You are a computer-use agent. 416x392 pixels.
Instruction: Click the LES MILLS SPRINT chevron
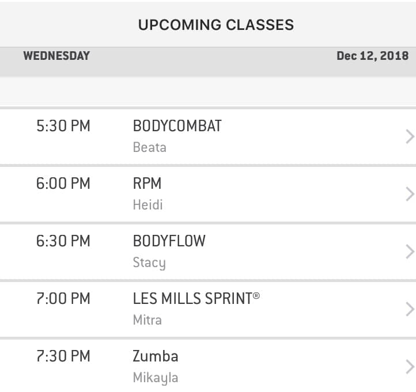tap(410, 309)
